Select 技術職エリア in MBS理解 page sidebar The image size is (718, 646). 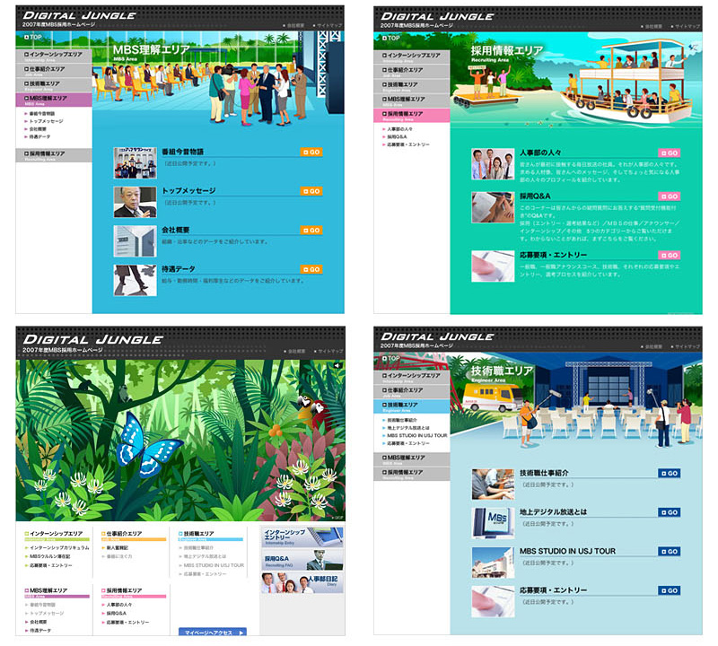click(54, 85)
